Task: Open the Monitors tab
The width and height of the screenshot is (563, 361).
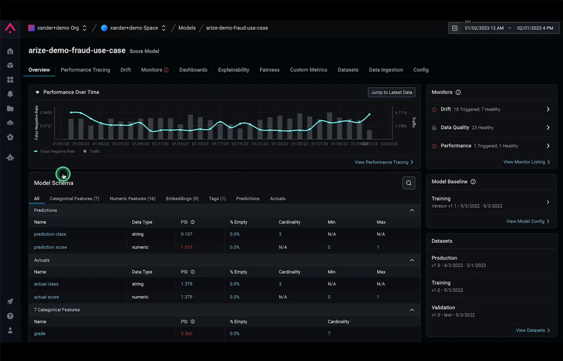Action: coord(155,70)
